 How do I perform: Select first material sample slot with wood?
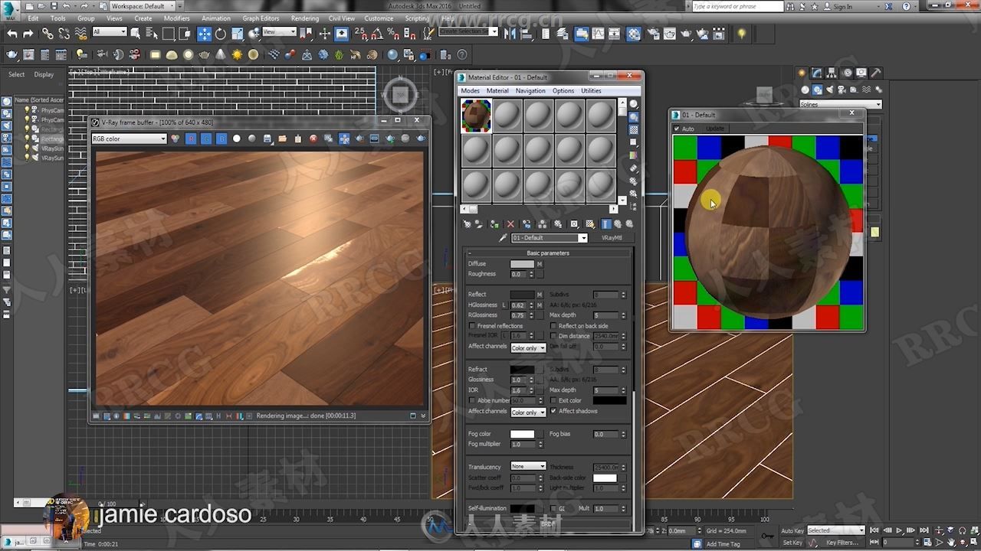(476, 116)
